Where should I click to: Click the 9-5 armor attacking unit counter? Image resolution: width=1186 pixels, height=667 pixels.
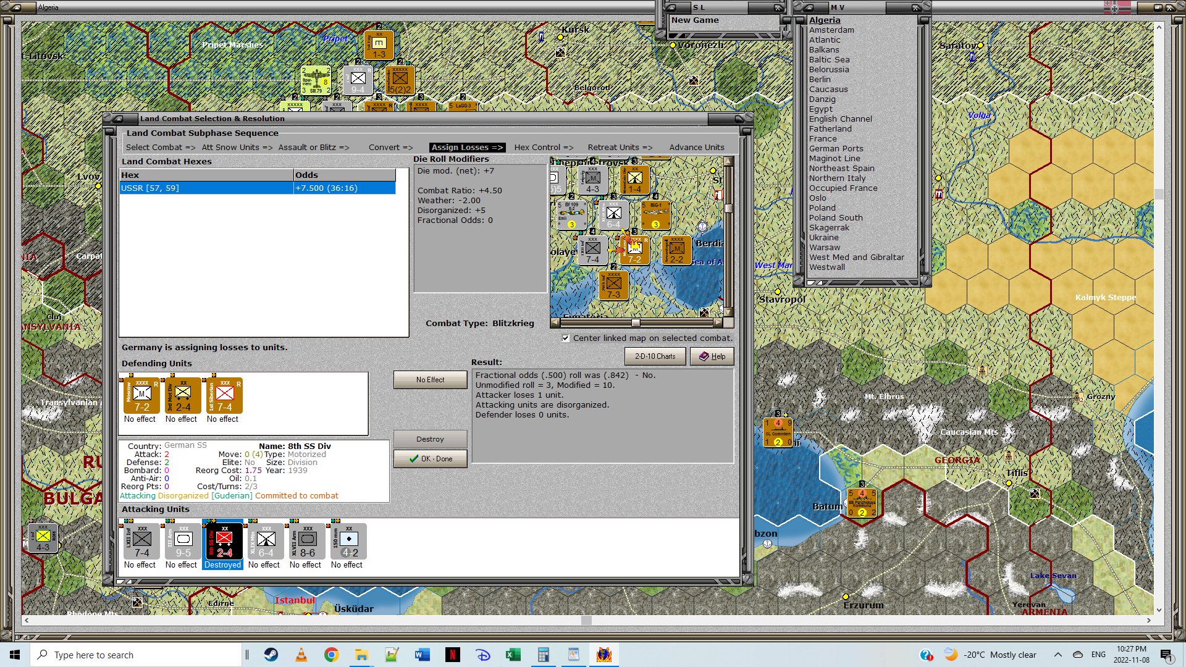pyautogui.click(x=182, y=542)
